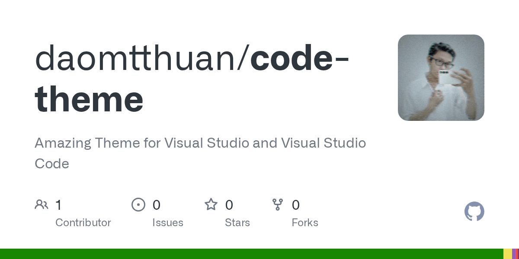
Task: Click the green language bar segment
Action: pyautogui.click(x=252, y=254)
